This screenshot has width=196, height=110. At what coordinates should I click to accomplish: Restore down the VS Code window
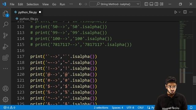(x=180, y=4)
